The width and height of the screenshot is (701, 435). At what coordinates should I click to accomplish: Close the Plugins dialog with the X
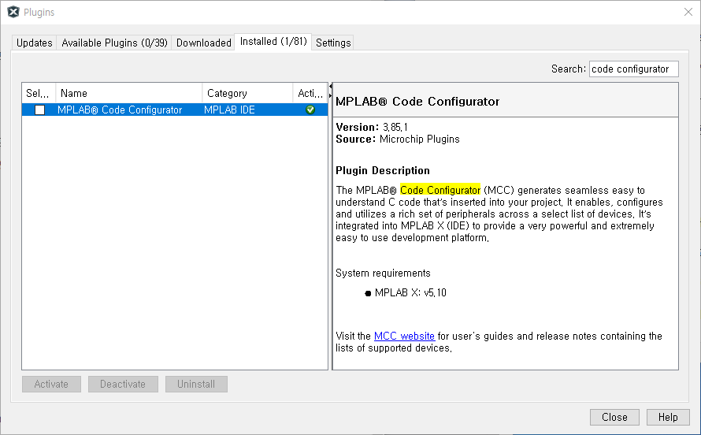(688, 12)
